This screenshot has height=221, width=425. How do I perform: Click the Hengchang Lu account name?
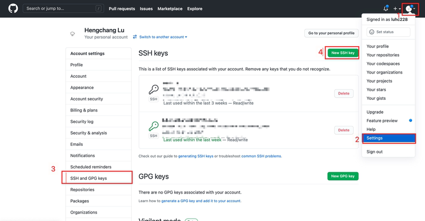[104, 30]
